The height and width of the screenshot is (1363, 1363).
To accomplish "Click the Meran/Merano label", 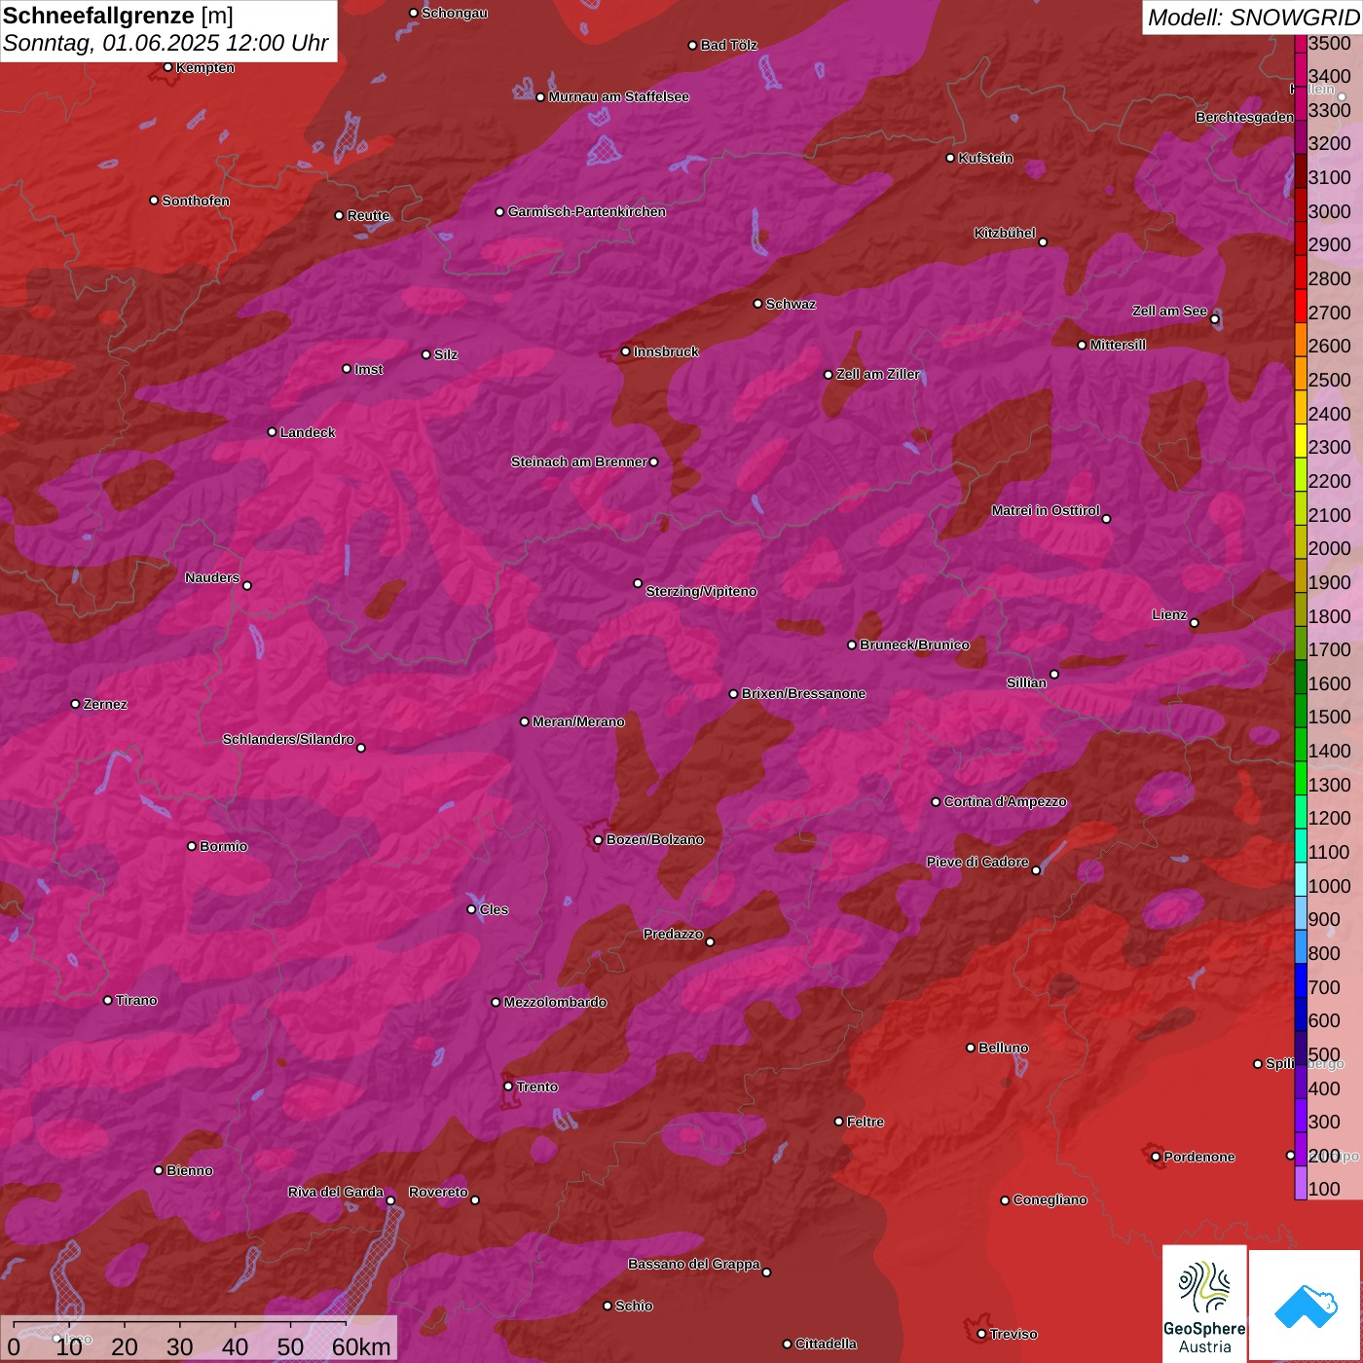I will (578, 721).
